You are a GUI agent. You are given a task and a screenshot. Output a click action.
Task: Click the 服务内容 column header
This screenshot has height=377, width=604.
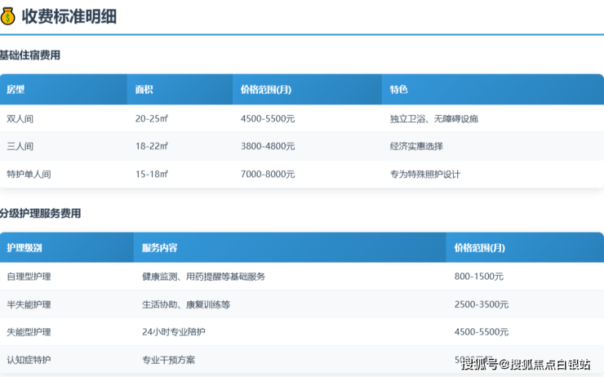pos(159,248)
